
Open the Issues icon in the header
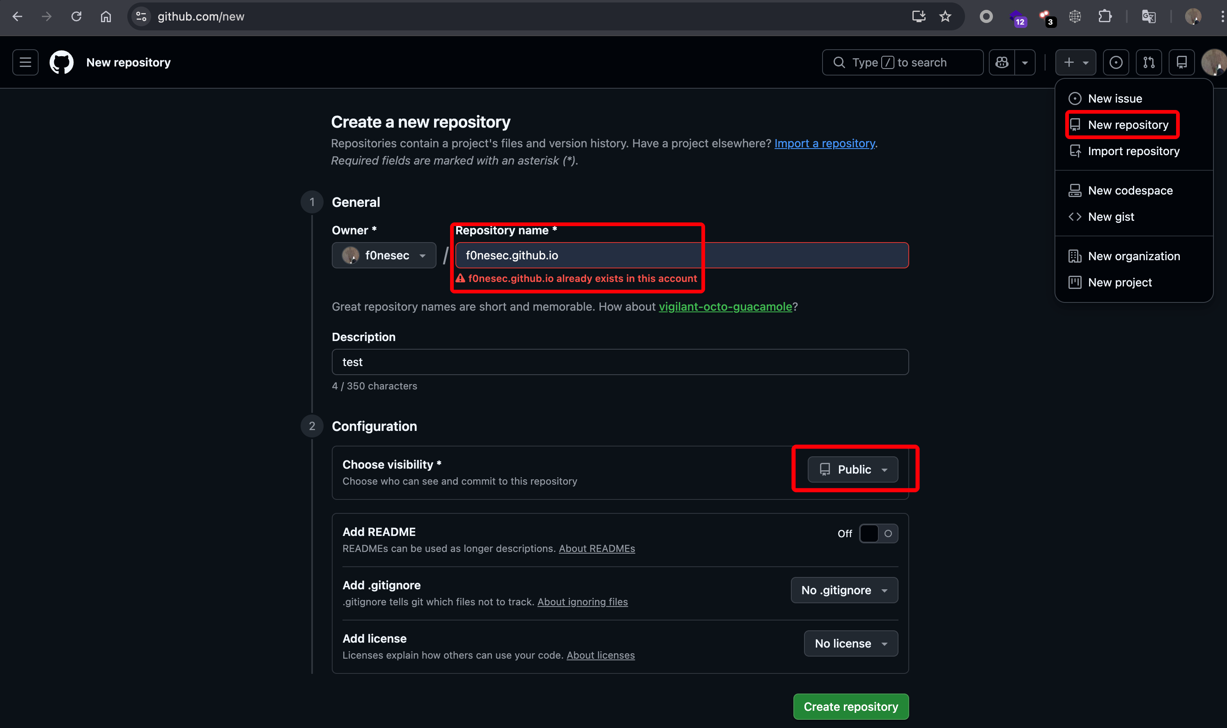[x=1116, y=62]
